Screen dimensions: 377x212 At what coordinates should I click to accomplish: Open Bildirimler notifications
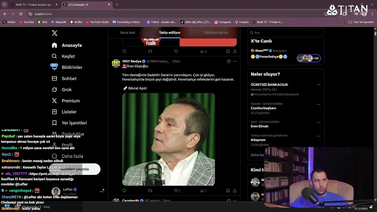point(72,67)
